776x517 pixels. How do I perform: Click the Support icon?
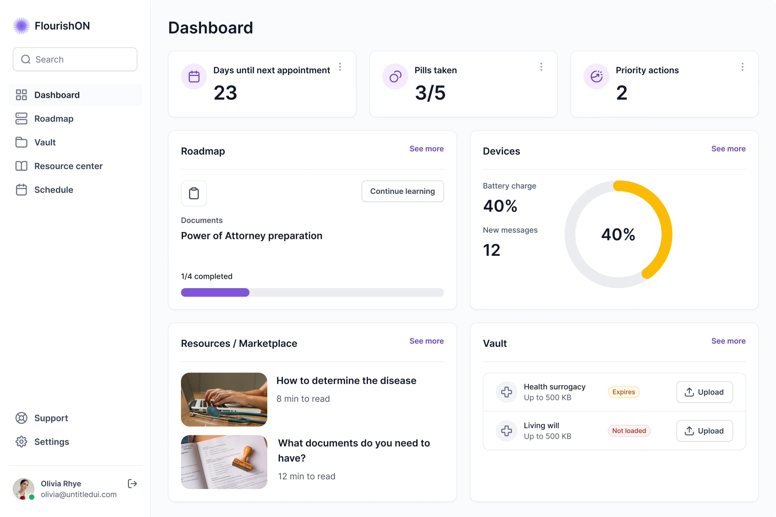21,418
